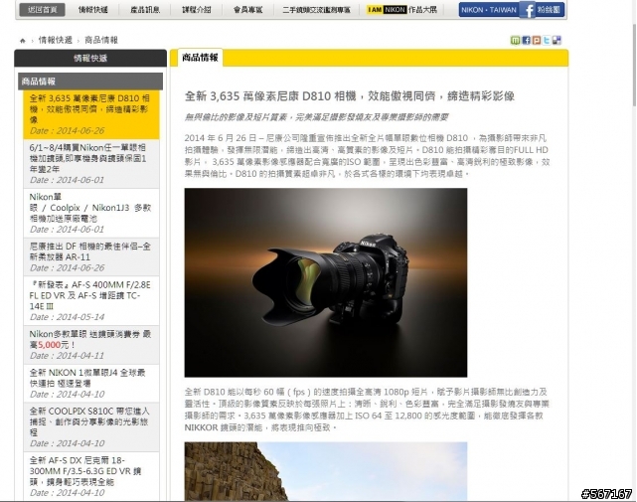Open the DF 柔放器 AR-11 article

pos(91,256)
